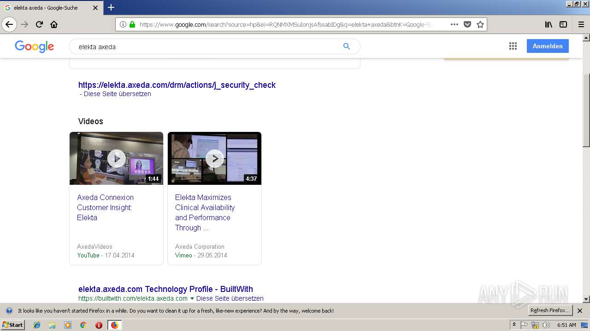Click the search magnifier icon

pyautogui.click(x=347, y=46)
